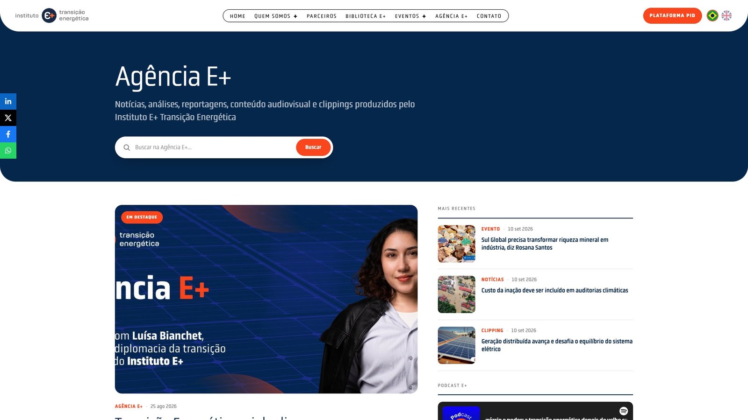
Task: Click the Em Destaque badge
Action: 142,217
